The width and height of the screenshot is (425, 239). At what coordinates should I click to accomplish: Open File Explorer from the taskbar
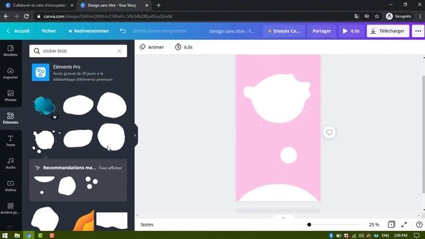click(17, 236)
